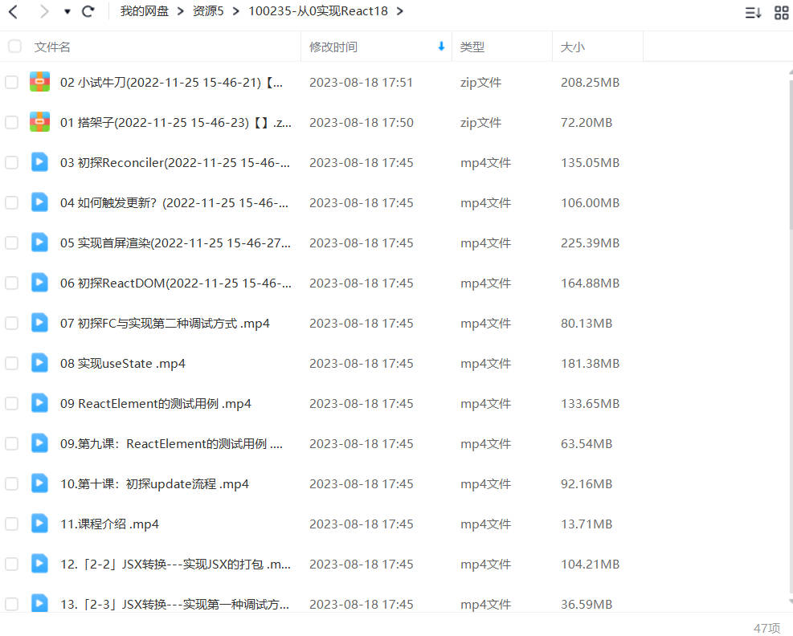This screenshot has width=793, height=636.
Task: Sort by 大小 column header
Action: point(573,47)
